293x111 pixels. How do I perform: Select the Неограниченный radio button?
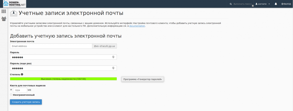(11, 95)
